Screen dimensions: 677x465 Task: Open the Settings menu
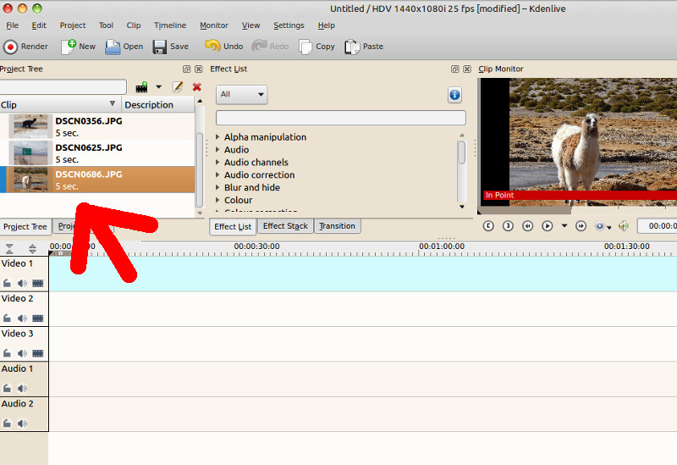tap(289, 25)
